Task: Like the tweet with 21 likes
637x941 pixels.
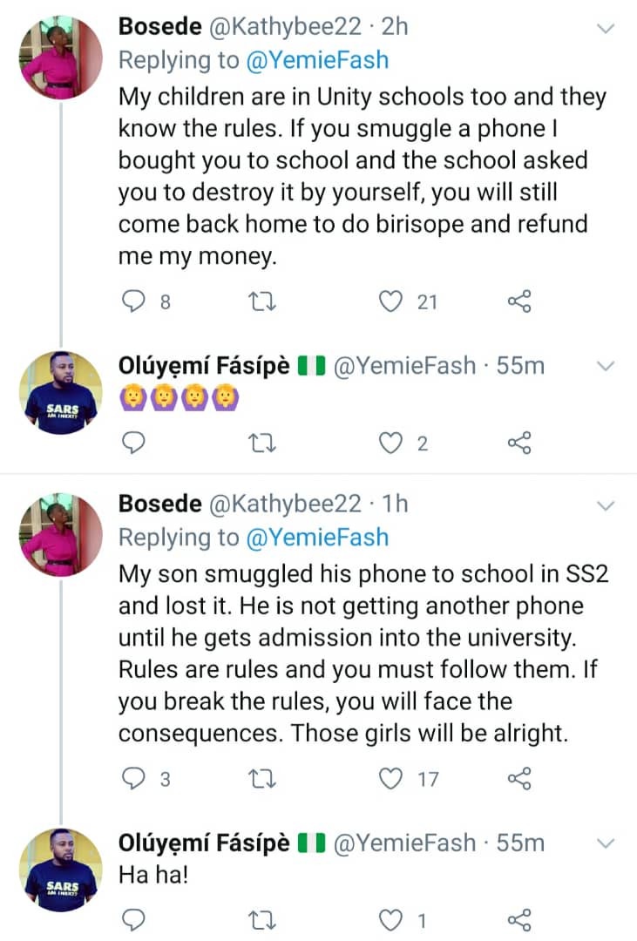Action: [392, 301]
